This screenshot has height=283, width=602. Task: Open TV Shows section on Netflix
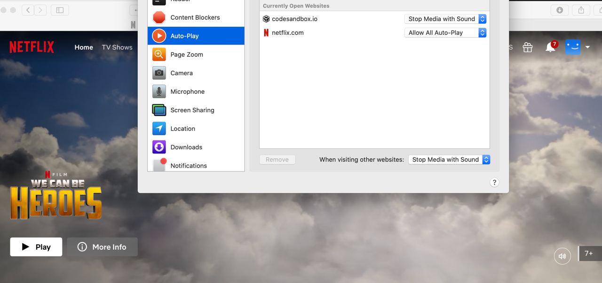click(117, 47)
